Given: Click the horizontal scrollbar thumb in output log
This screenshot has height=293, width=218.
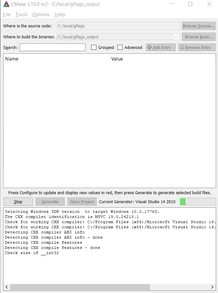Looking at the screenshot, I should point(80,287).
